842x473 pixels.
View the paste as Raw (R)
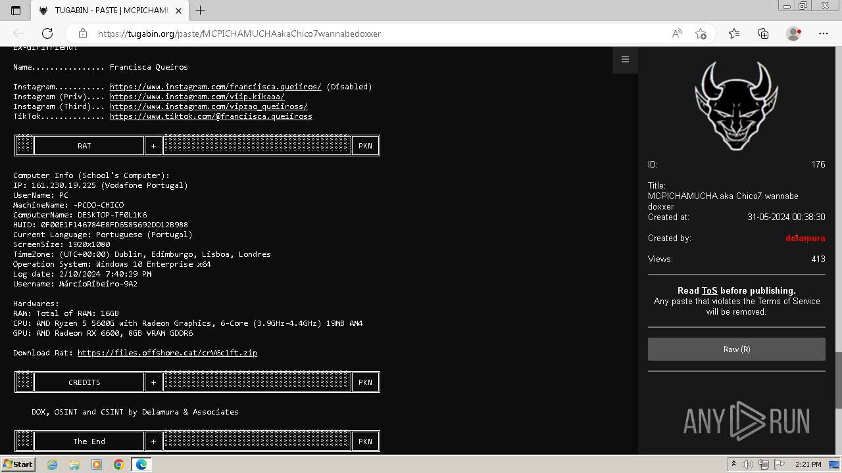(737, 349)
